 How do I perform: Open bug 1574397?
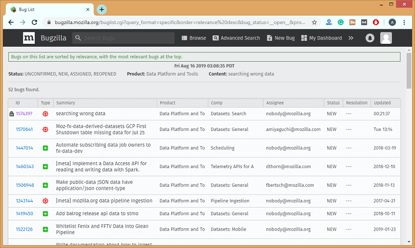[x=24, y=114]
